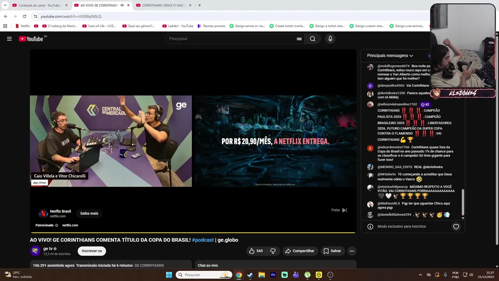This screenshot has height=281, width=499.
Task: Open Scars of Life - LIVE bookmark
Action: (x=99, y=26)
